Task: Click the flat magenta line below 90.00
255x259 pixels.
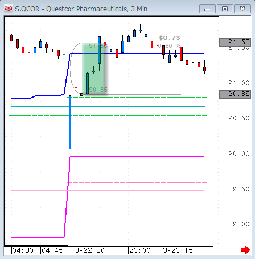Action: coord(137,157)
